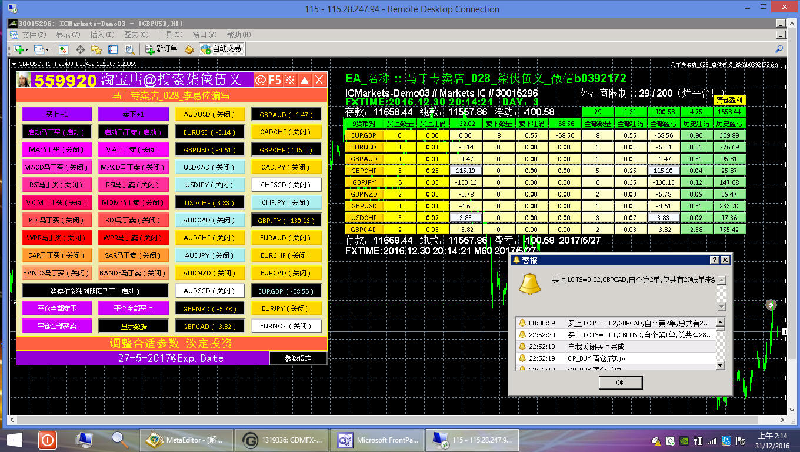Click the network computer icon on taskbar
The width and height of the screenshot is (800, 452).
pos(84,439)
